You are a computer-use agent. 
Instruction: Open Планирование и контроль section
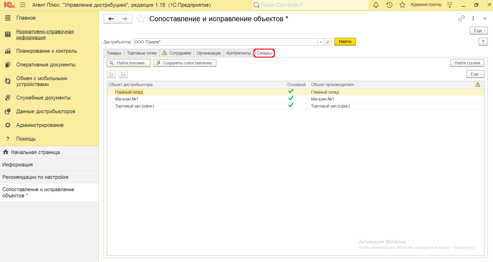click(47, 51)
